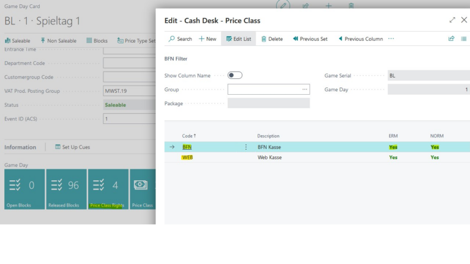470x264 pixels.
Task: Click the Package field
Action: pos(269,103)
